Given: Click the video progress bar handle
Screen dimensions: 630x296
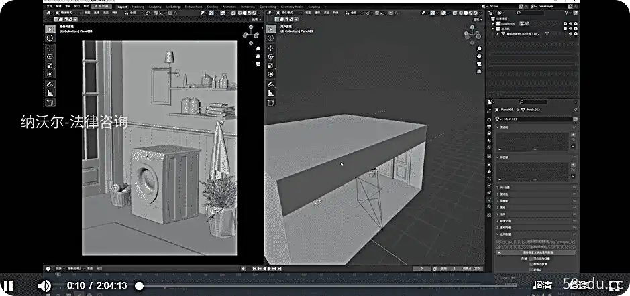Looking at the screenshot, I should point(139,286).
